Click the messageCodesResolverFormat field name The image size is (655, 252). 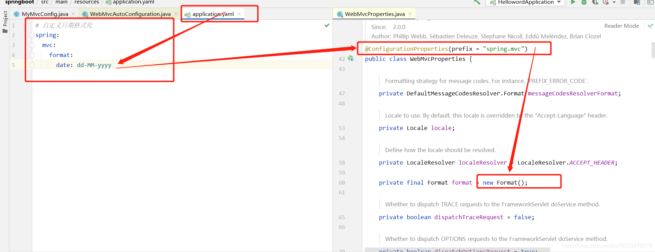click(x=573, y=94)
